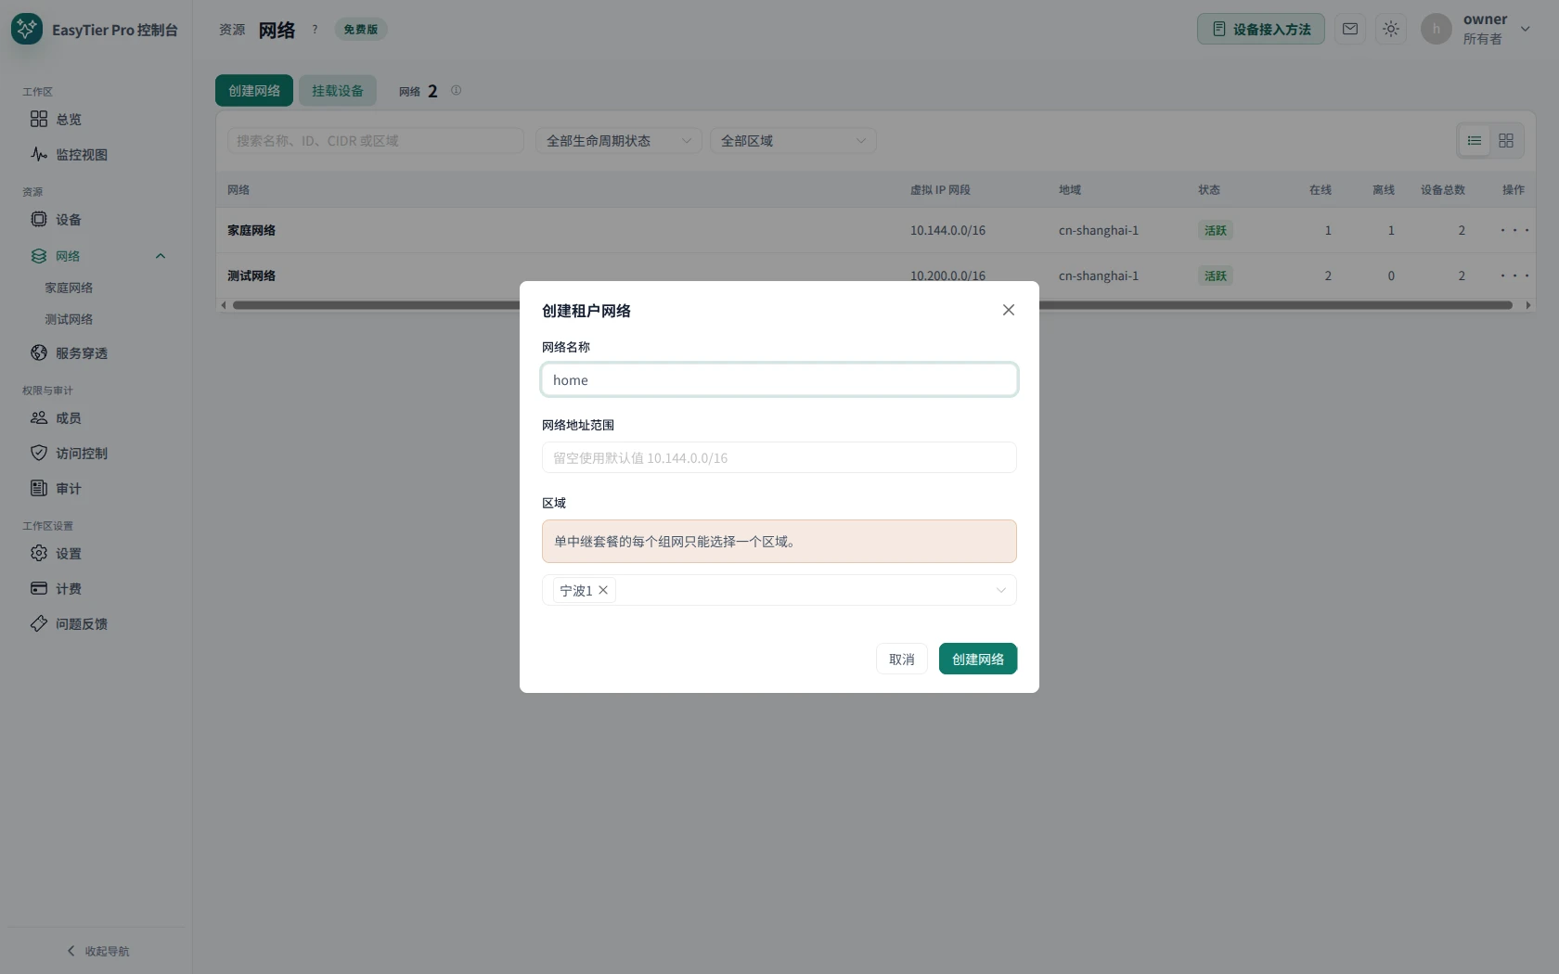Click the network search box
Screen dimensions: 1559x974
click(376, 141)
